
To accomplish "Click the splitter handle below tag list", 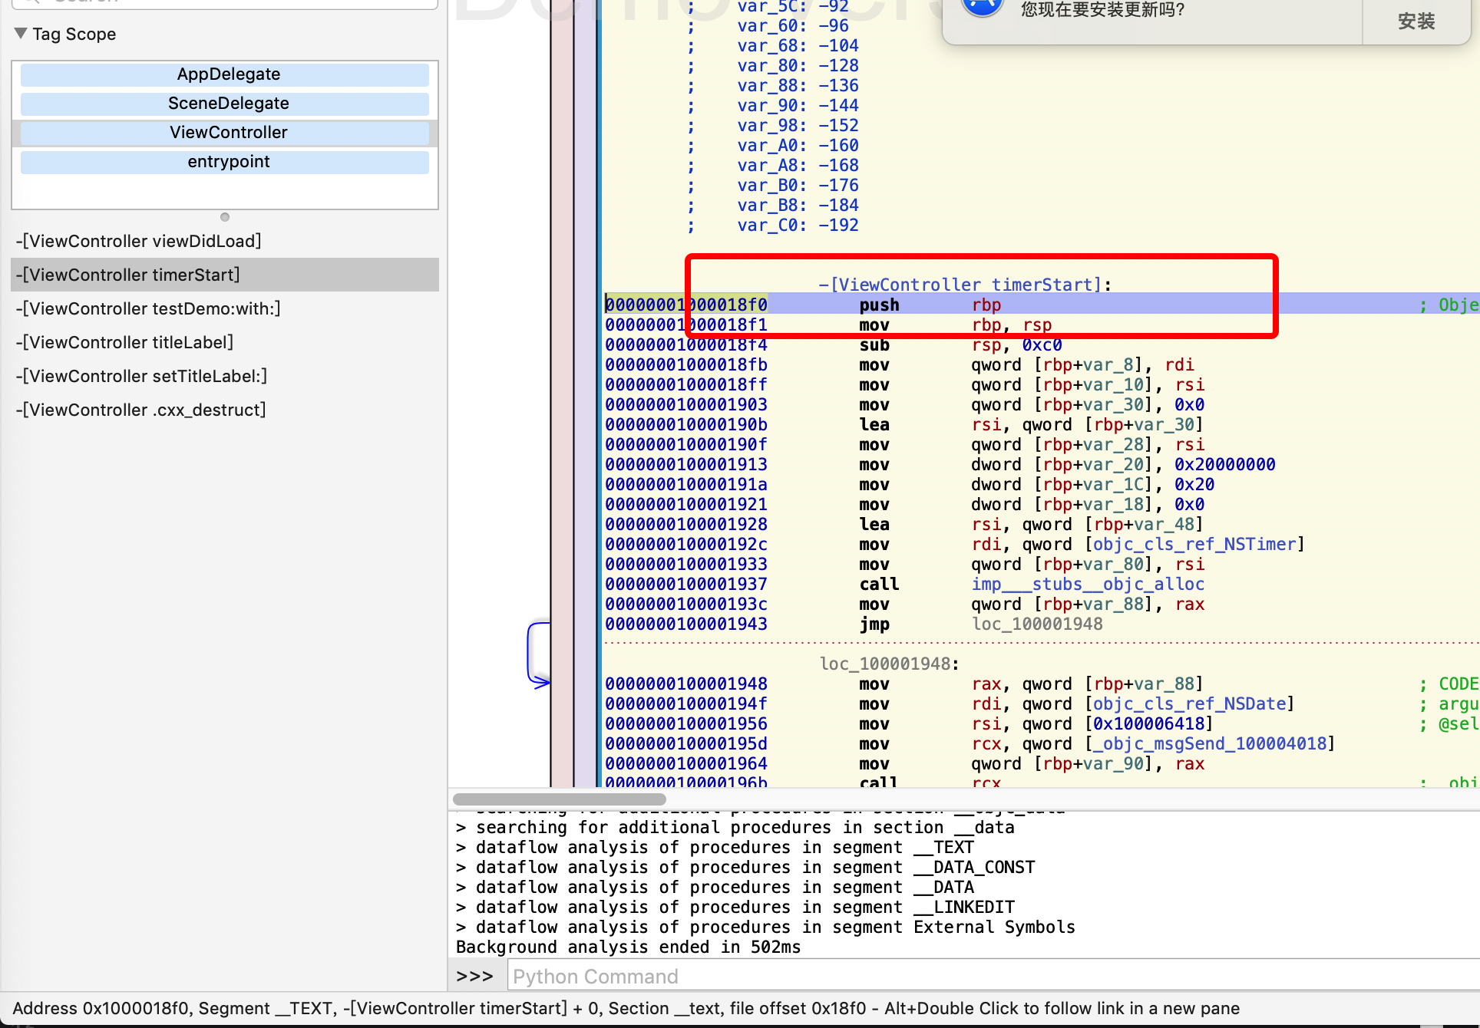I will click(225, 217).
